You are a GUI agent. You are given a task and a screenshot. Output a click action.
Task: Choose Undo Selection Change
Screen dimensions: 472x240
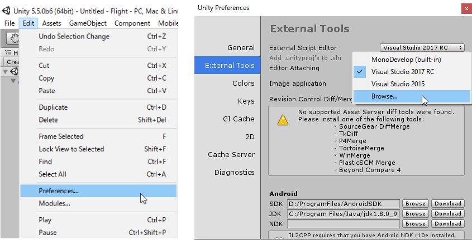pyautogui.click(x=98, y=36)
